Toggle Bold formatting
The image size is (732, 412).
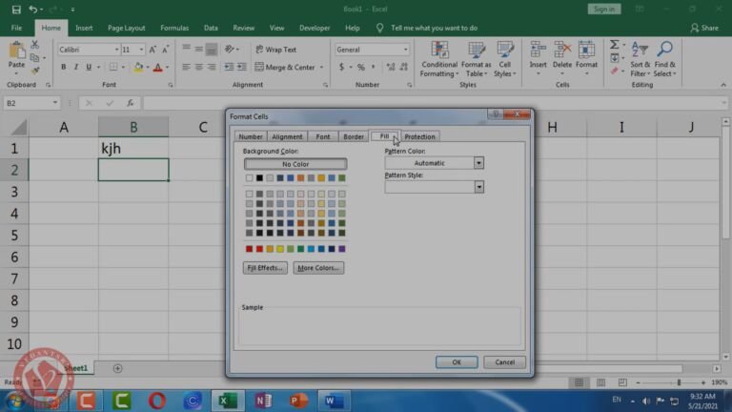click(x=64, y=68)
